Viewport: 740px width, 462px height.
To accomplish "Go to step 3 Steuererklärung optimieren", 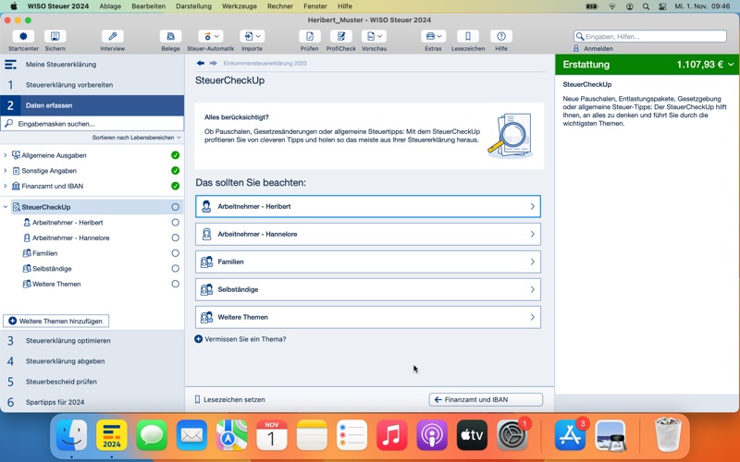I will click(x=92, y=340).
